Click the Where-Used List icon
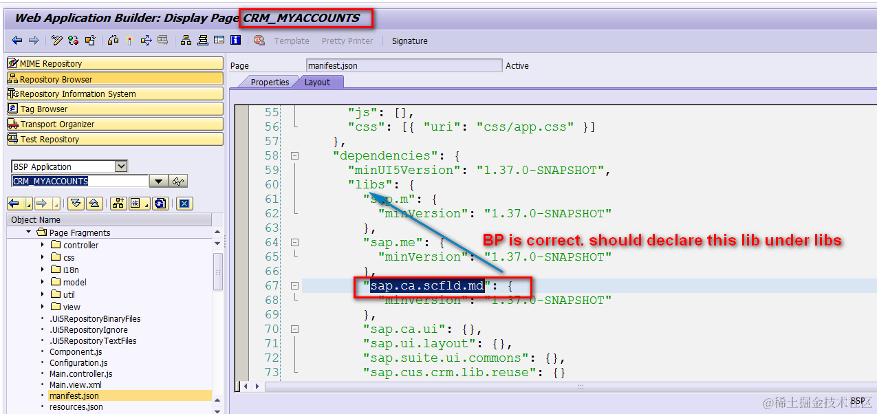877x414 pixels. coord(162,41)
